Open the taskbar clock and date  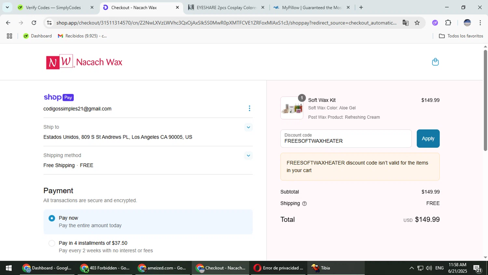pyautogui.click(x=457, y=268)
